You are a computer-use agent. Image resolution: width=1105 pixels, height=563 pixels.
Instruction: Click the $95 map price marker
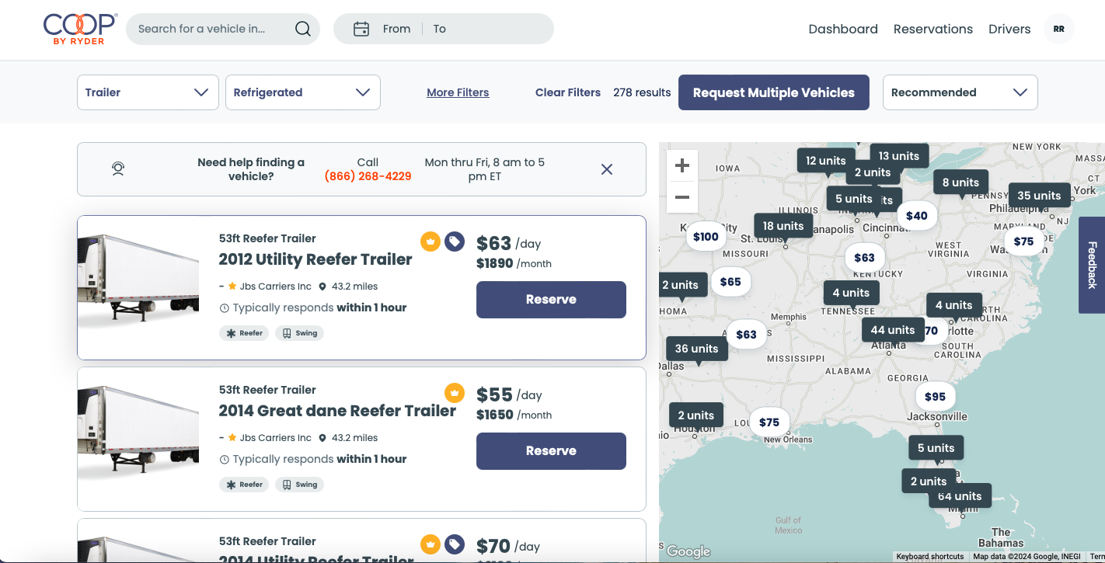click(936, 397)
